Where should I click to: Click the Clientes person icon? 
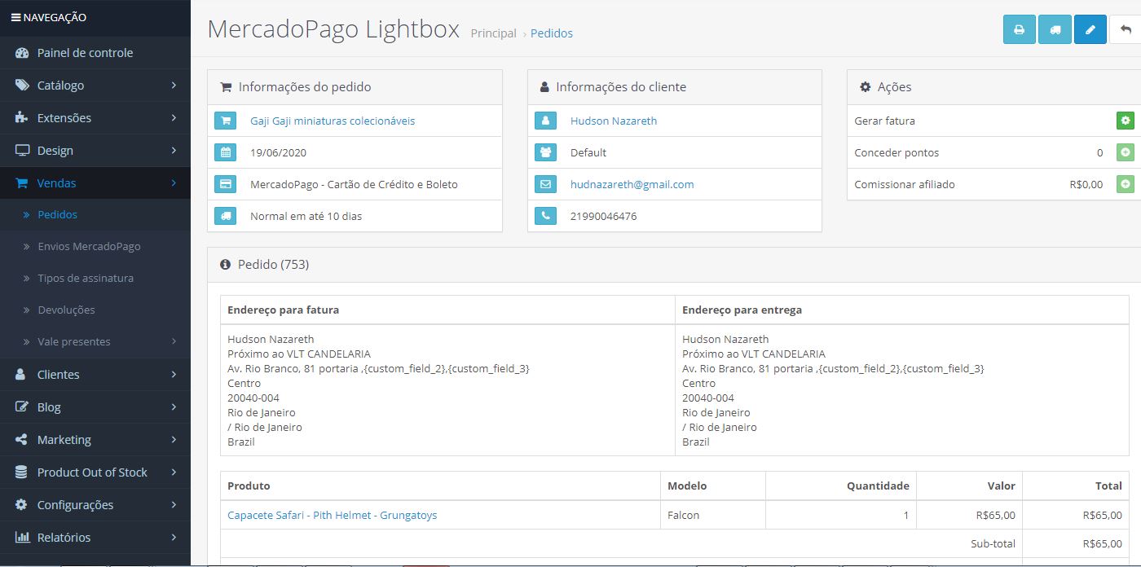pos(22,375)
